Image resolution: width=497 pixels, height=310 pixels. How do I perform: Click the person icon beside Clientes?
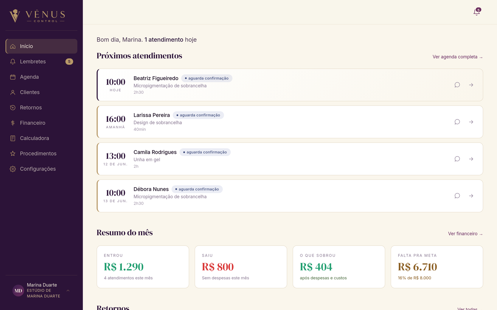(x=13, y=92)
